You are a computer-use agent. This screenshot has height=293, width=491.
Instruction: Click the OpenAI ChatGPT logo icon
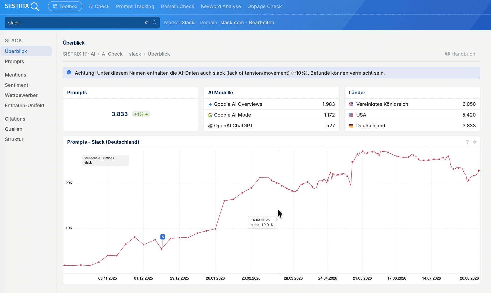pyautogui.click(x=210, y=126)
